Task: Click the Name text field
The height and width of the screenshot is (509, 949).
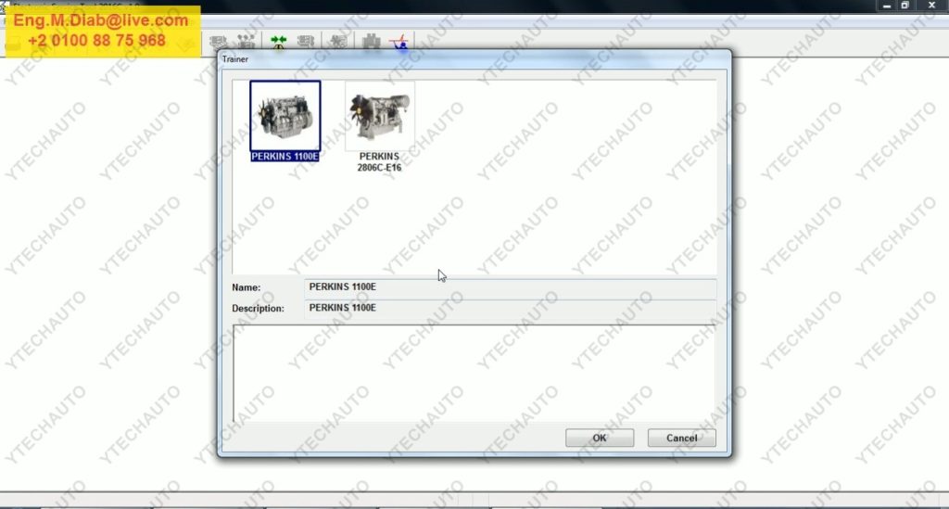Action: [510, 287]
